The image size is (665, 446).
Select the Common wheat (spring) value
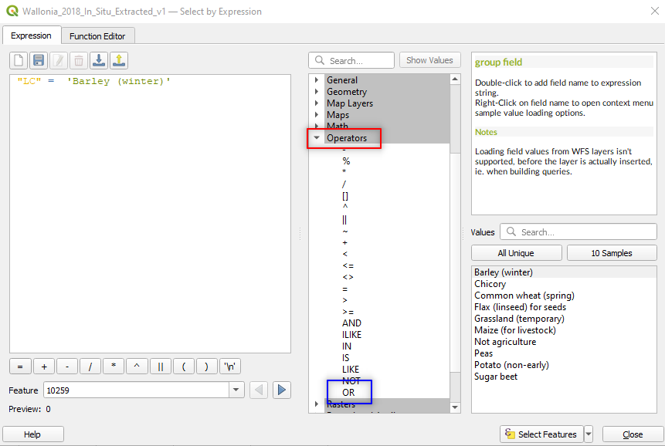pos(524,296)
